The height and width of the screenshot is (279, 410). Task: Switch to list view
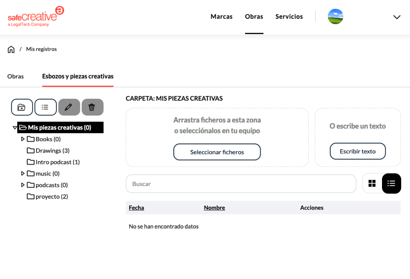(x=391, y=183)
